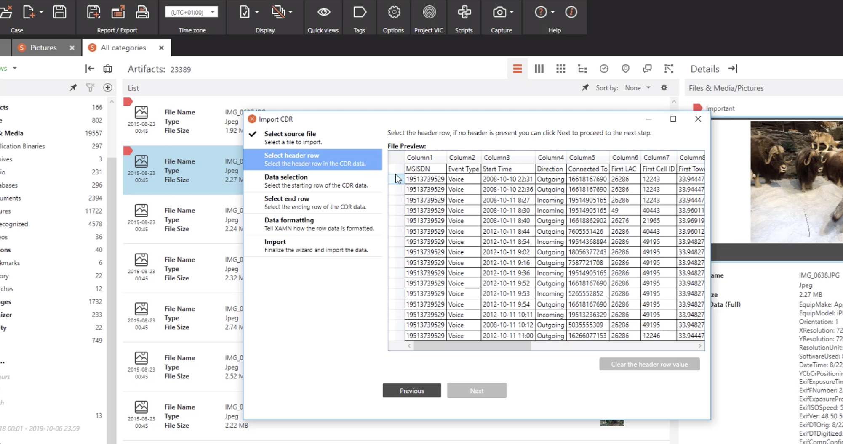
Task: Launch Project VIC fingerprint icon
Action: 429,13
